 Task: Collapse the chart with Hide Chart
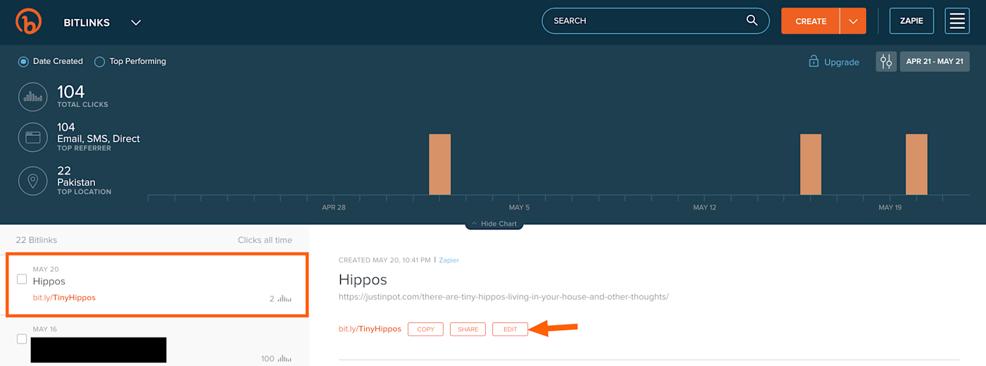point(494,224)
